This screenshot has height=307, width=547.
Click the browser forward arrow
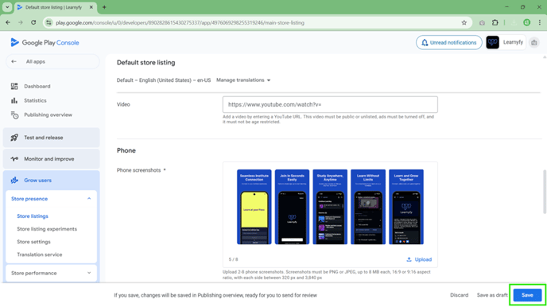[x=21, y=23]
